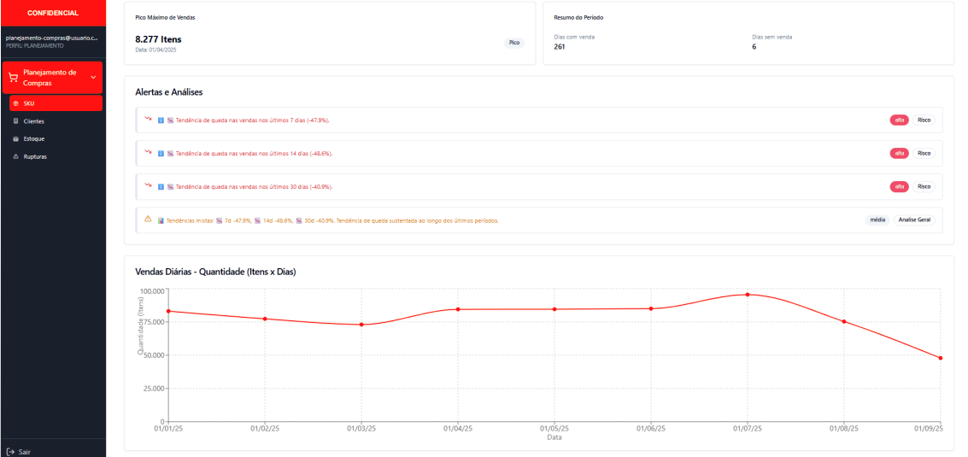Collapse the Planejamento de Compras chevron
The height and width of the screenshot is (457, 968).
[x=93, y=78]
